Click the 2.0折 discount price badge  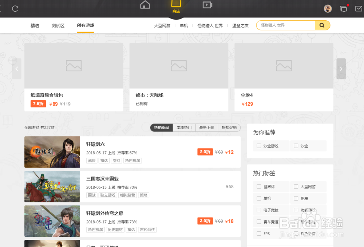point(205,152)
